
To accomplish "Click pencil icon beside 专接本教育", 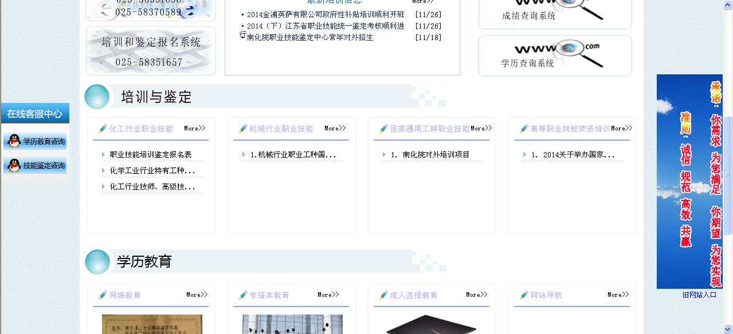I will (x=243, y=296).
